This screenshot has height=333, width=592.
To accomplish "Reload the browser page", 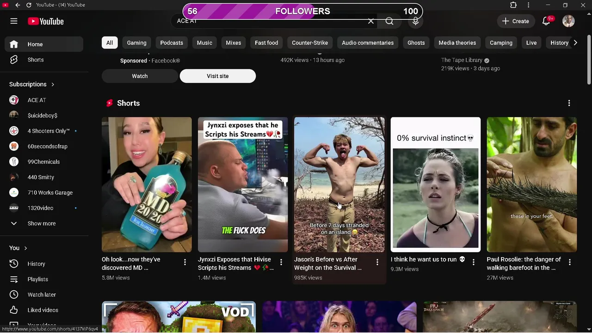I will coord(29,5).
